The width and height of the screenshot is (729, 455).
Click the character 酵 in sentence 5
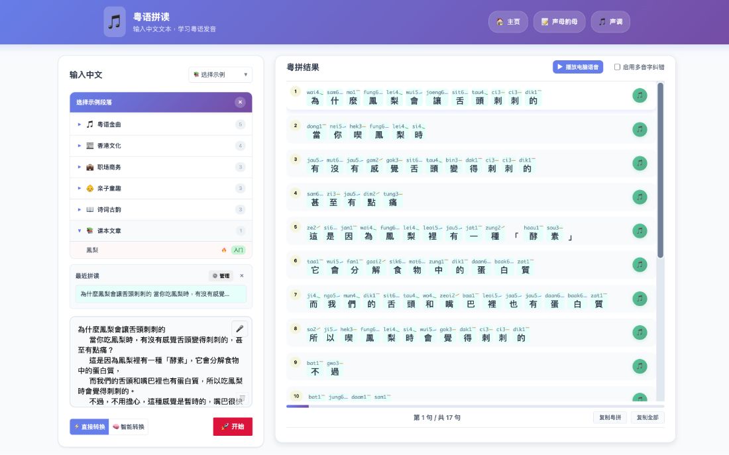coord(533,236)
